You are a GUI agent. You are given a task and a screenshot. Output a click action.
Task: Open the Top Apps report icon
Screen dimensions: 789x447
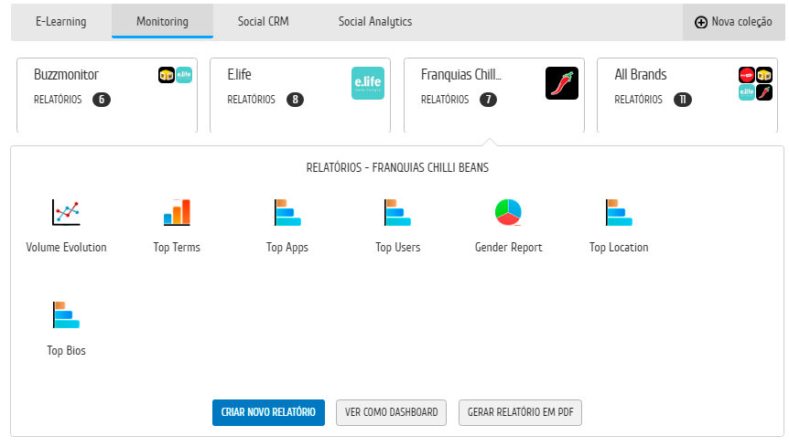[287, 212]
